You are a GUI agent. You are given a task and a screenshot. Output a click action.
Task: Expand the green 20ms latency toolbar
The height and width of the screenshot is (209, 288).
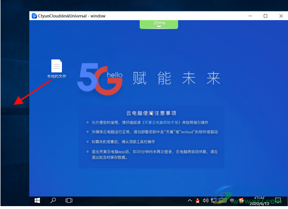click(159, 24)
